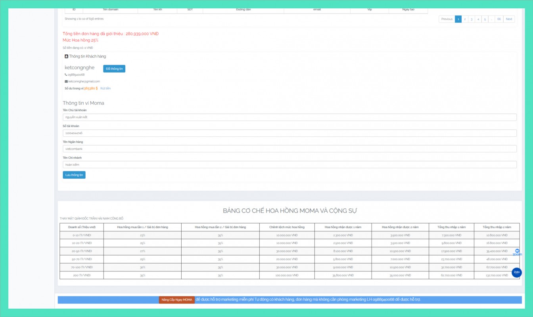Focus the Tên Chủ tài khoản field

[290, 117]
